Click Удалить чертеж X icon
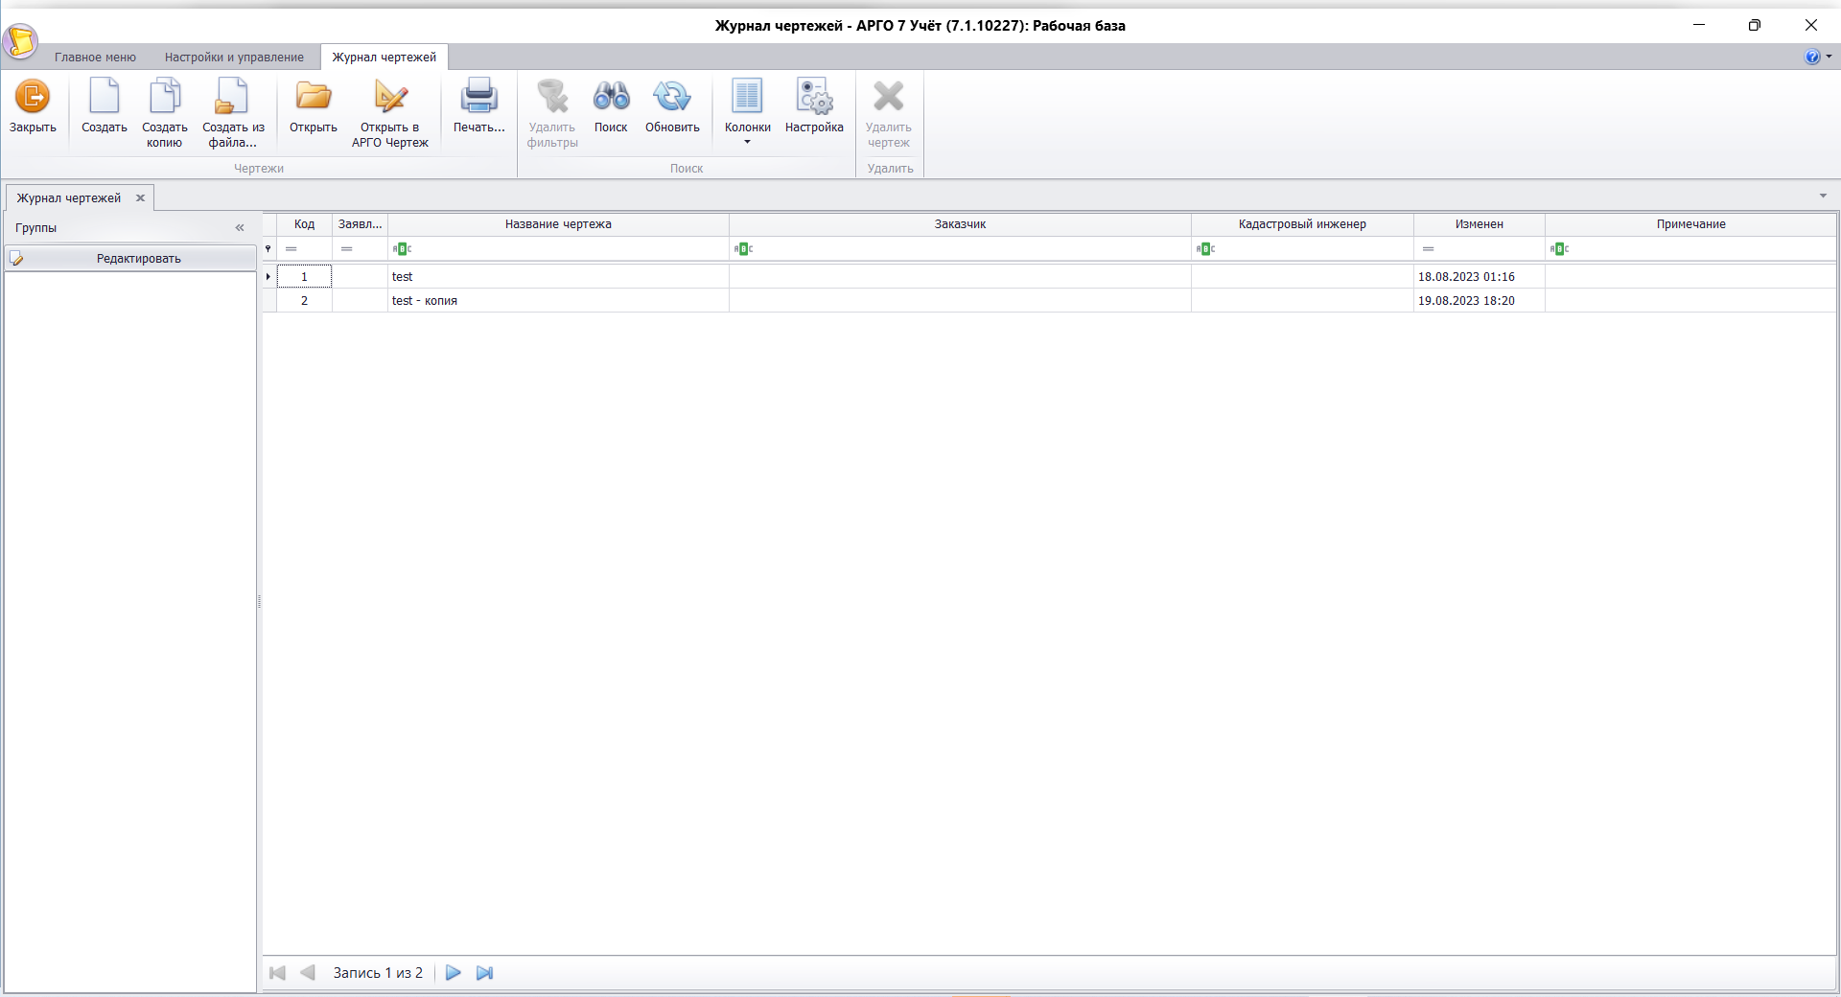This screenshot has height=997, width=1841. [889, 97]
